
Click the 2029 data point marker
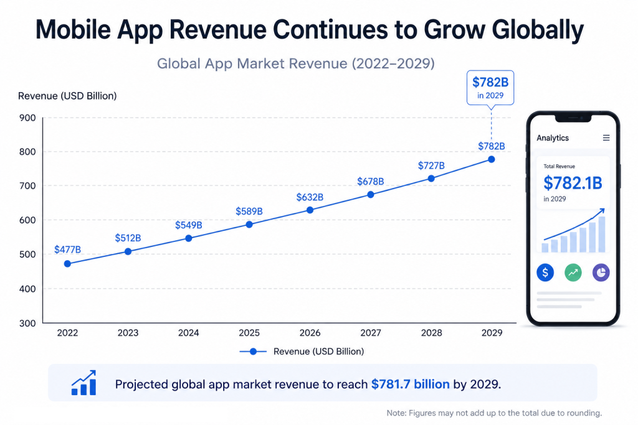click(x=492, y=159)
